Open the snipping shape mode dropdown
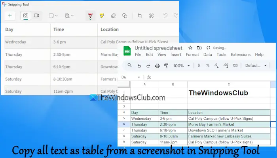Viewport: 277px width, 158px height. click(53, 16)
